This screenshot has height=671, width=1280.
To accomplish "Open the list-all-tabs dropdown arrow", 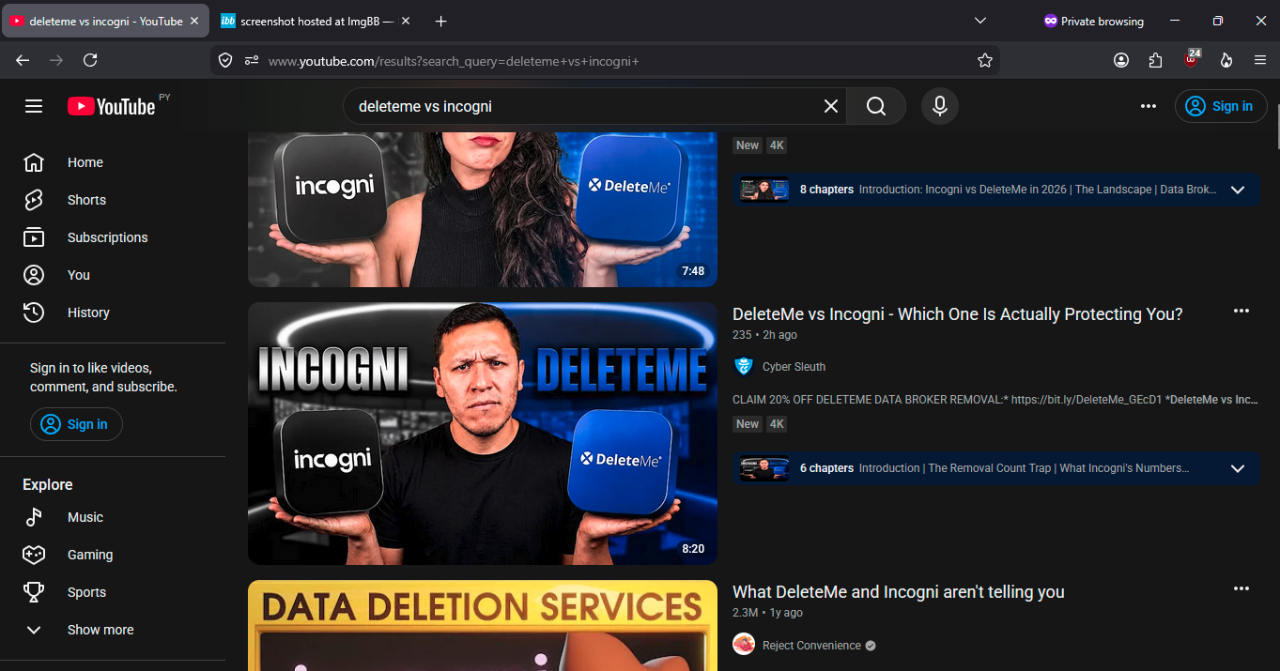I will pos(979,21).
